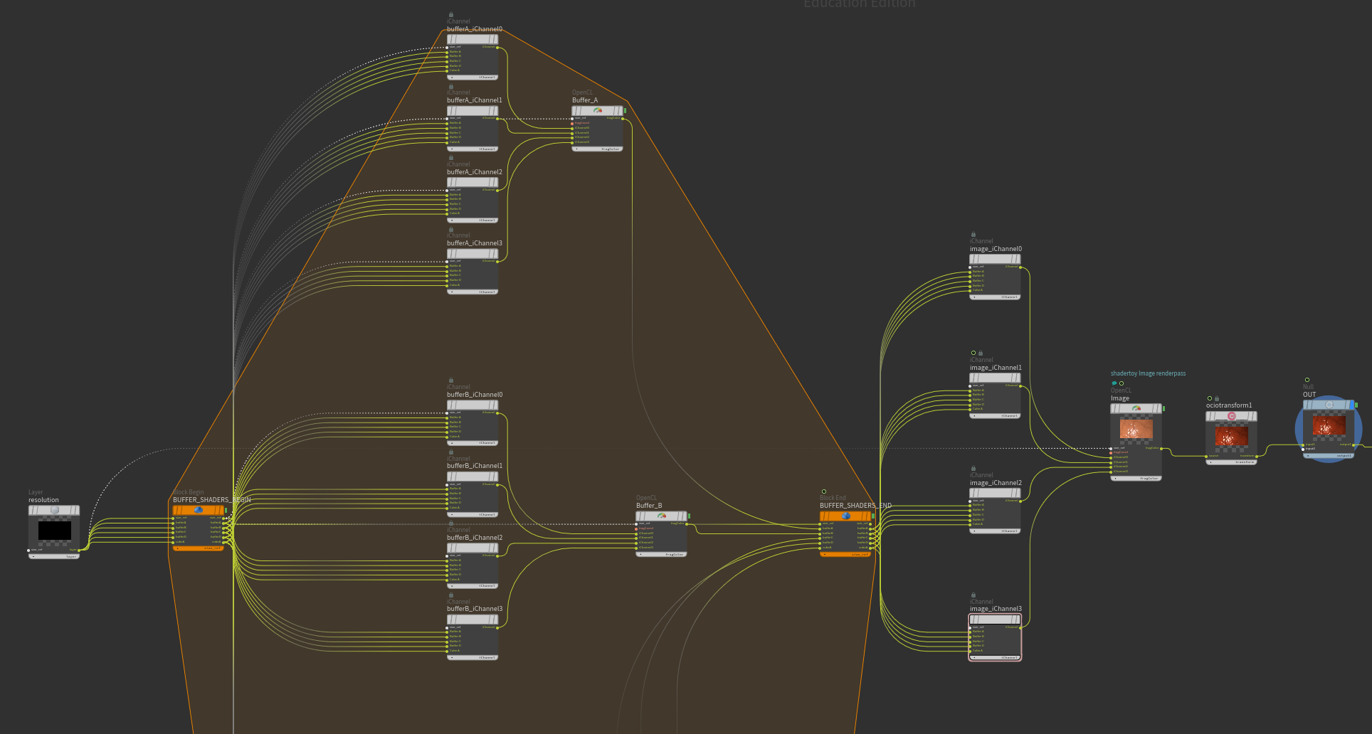This screenshot has width=1372, height=734.
Task: Toggle the display flag on Image node
Action: (1159, 408)
